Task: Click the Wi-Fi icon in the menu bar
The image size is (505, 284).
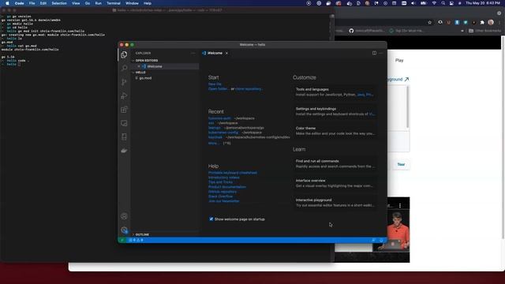Action: click(x=434, y=3)
